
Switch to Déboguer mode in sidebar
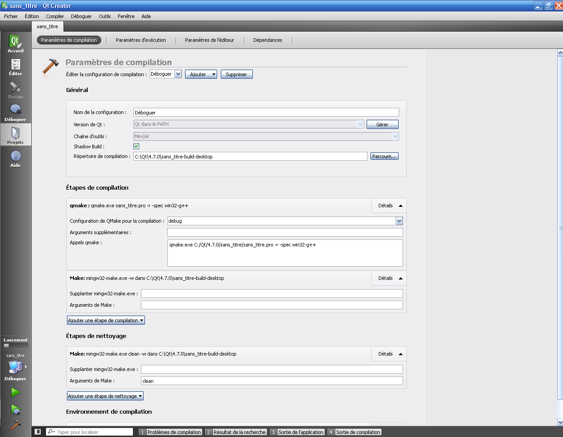[x=15, y=113]
